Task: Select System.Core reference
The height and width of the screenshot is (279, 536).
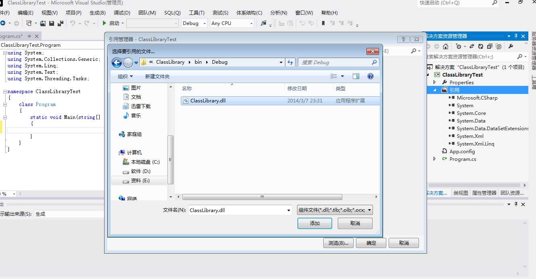Action: coord(471,113)
